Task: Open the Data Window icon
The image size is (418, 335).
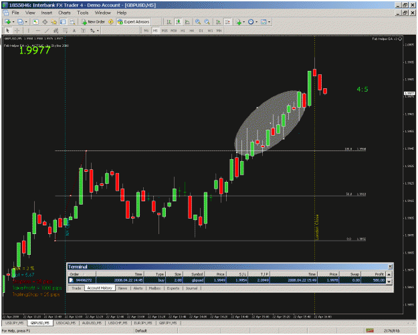Action: [45, 22]
